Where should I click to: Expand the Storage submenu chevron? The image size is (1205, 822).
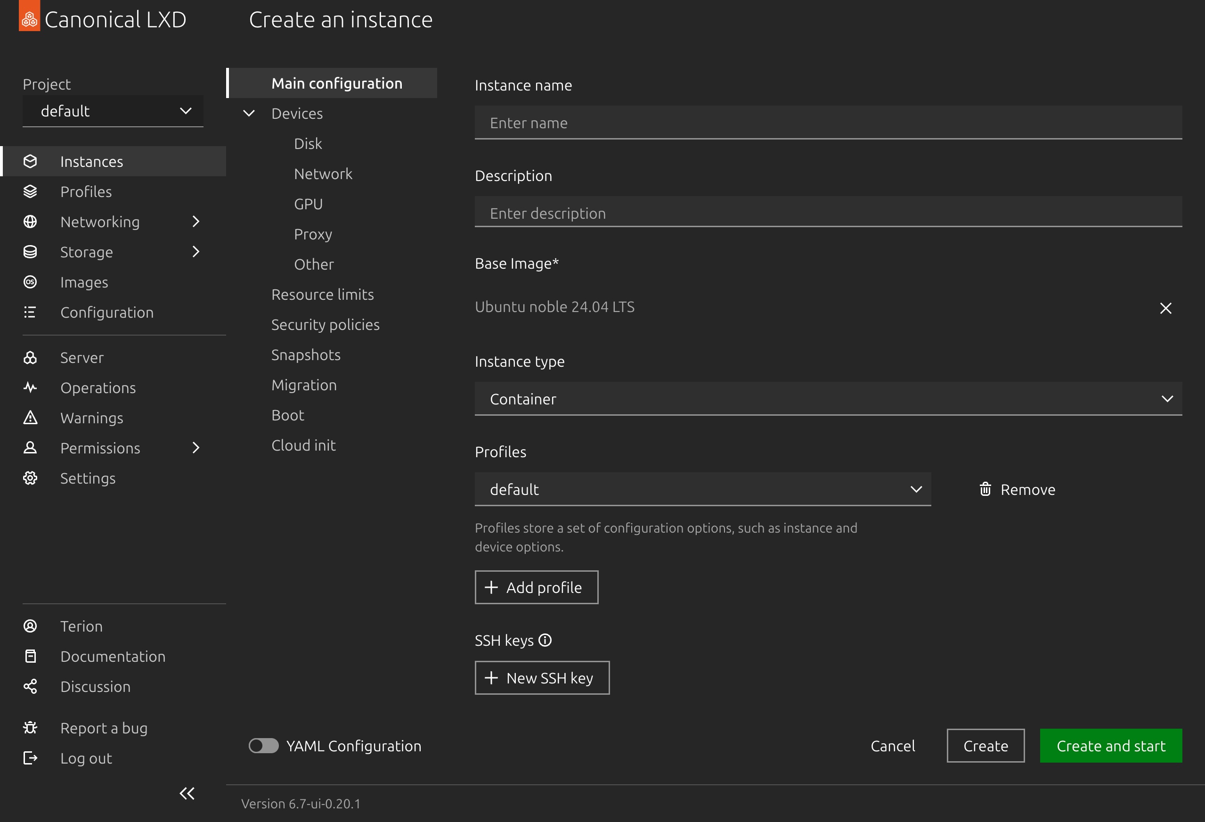pos(195,252)
